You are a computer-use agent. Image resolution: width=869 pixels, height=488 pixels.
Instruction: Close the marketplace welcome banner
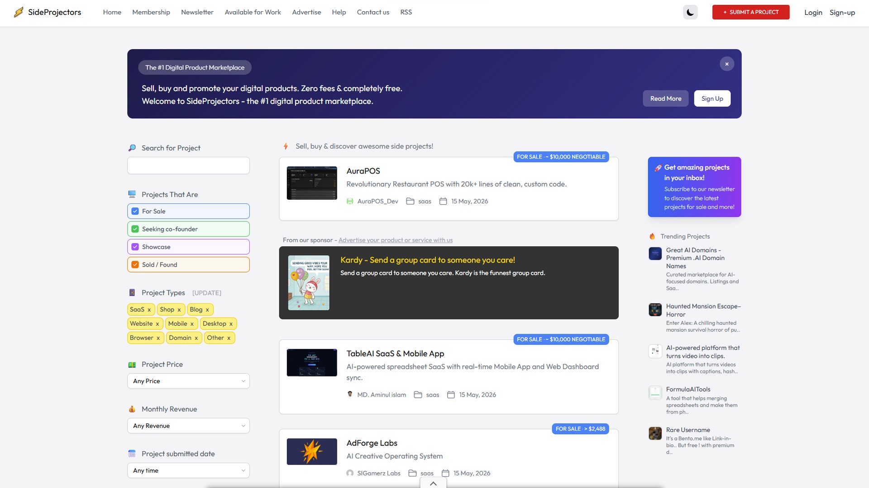pyautogui.click(x=727, y=64)
